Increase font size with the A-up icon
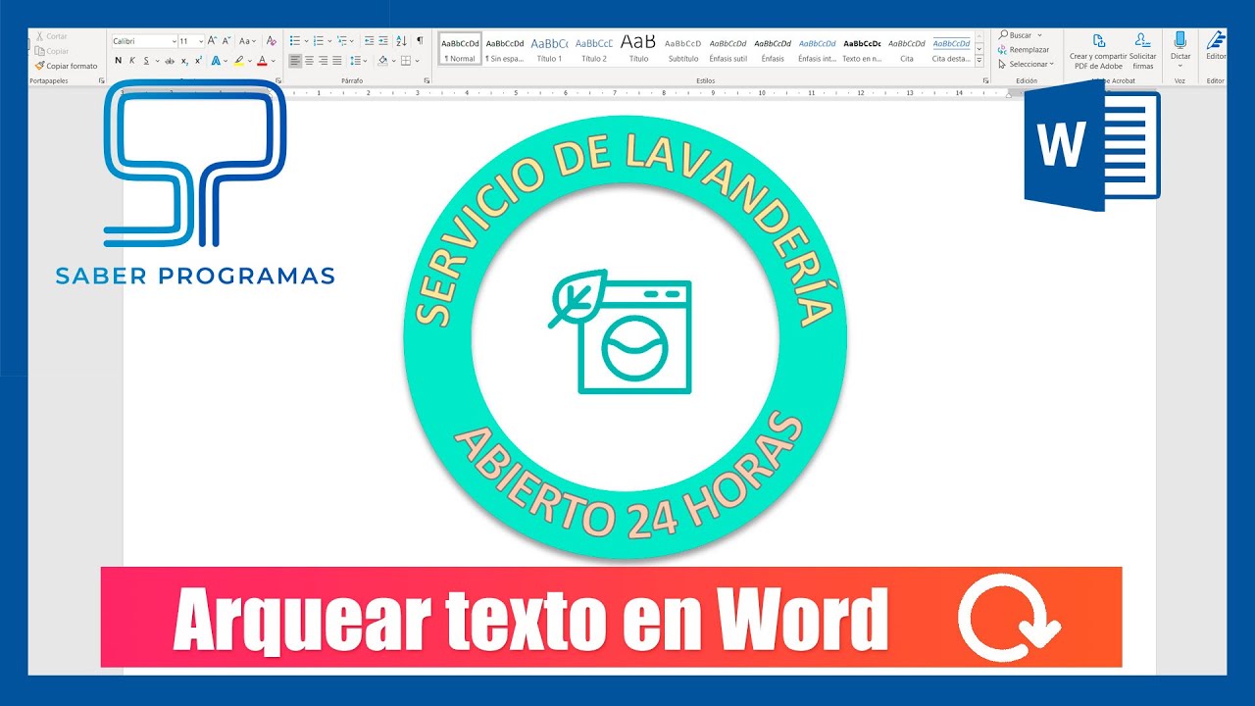 (x=213, y=41)
